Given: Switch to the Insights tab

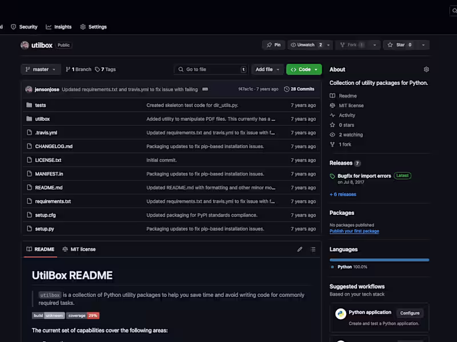Looking at the screenshot, I should pyautogui.click(x=58, y=27).
